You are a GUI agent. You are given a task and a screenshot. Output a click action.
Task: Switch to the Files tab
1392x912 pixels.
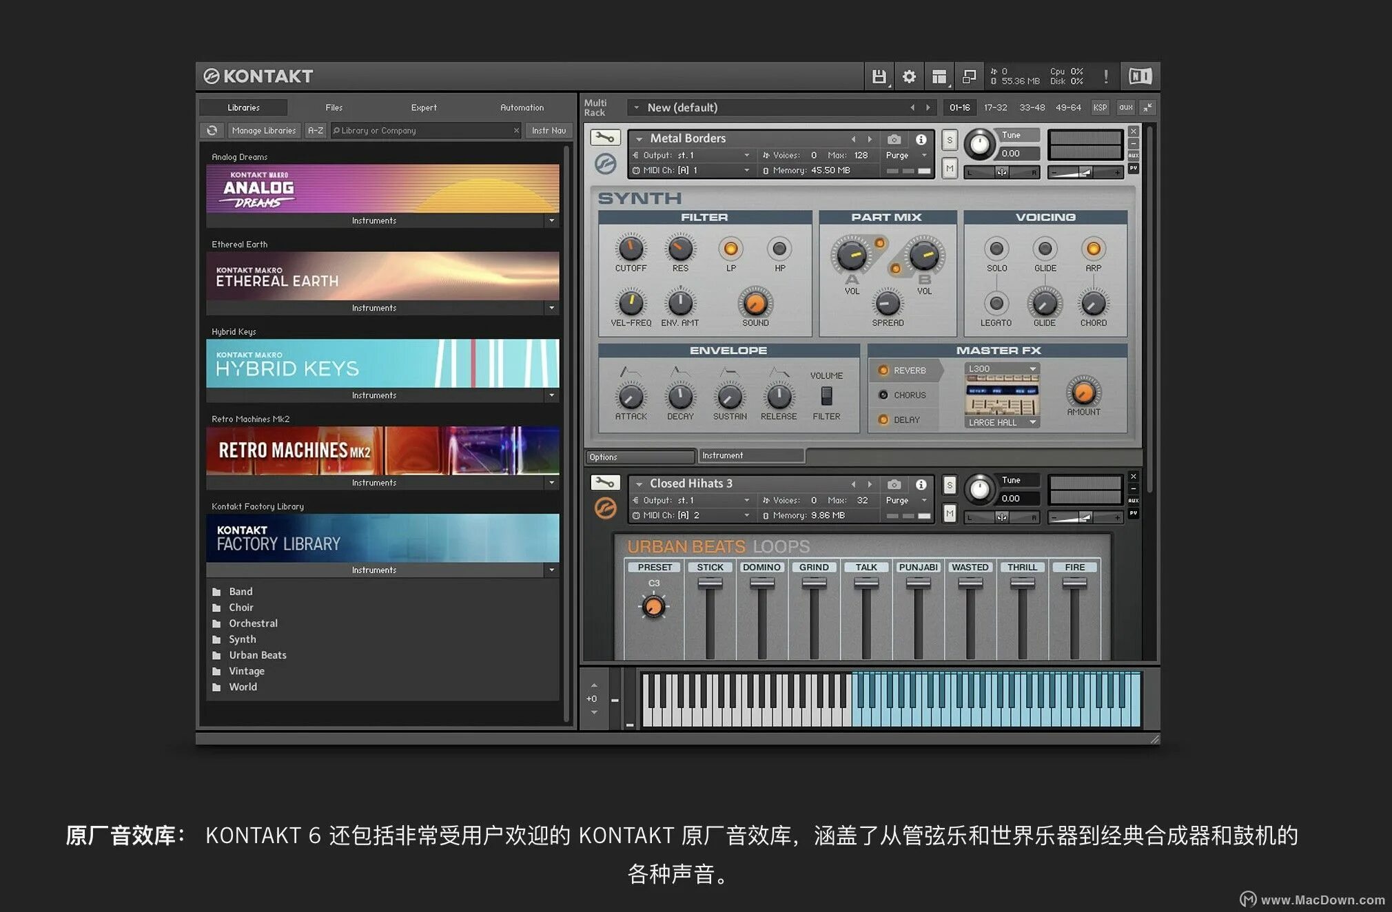[x=334, y=107]
